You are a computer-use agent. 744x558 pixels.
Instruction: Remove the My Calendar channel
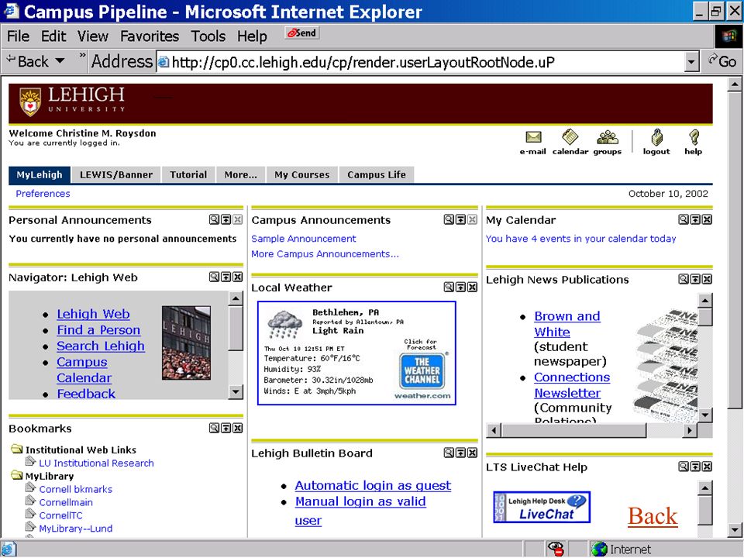click(x=707, y=219)
